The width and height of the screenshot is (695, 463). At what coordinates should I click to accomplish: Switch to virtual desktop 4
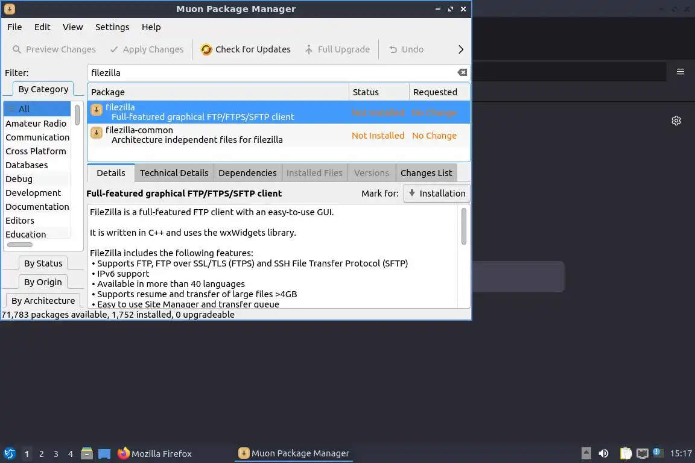pyautogui.click(x=71, y=454)
